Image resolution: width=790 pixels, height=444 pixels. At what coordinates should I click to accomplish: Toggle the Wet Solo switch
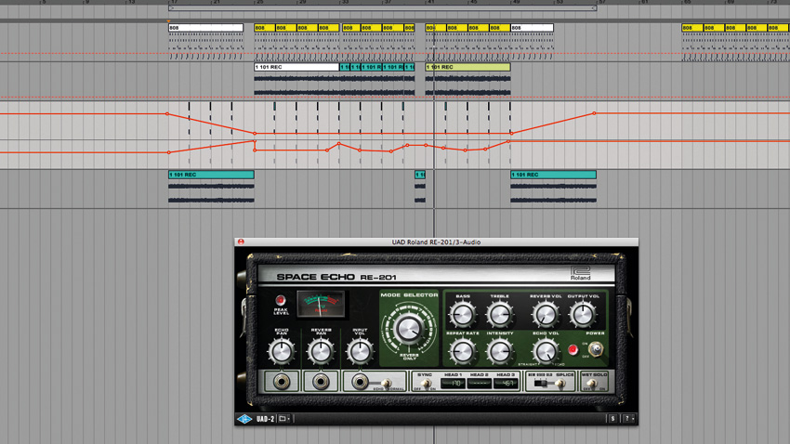coord(593,384)
